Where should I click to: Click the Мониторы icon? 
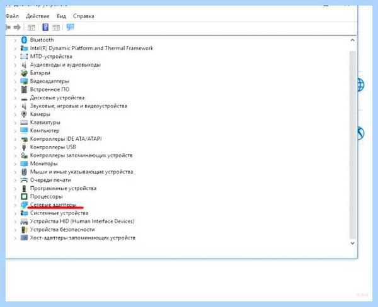click(24, 164)
